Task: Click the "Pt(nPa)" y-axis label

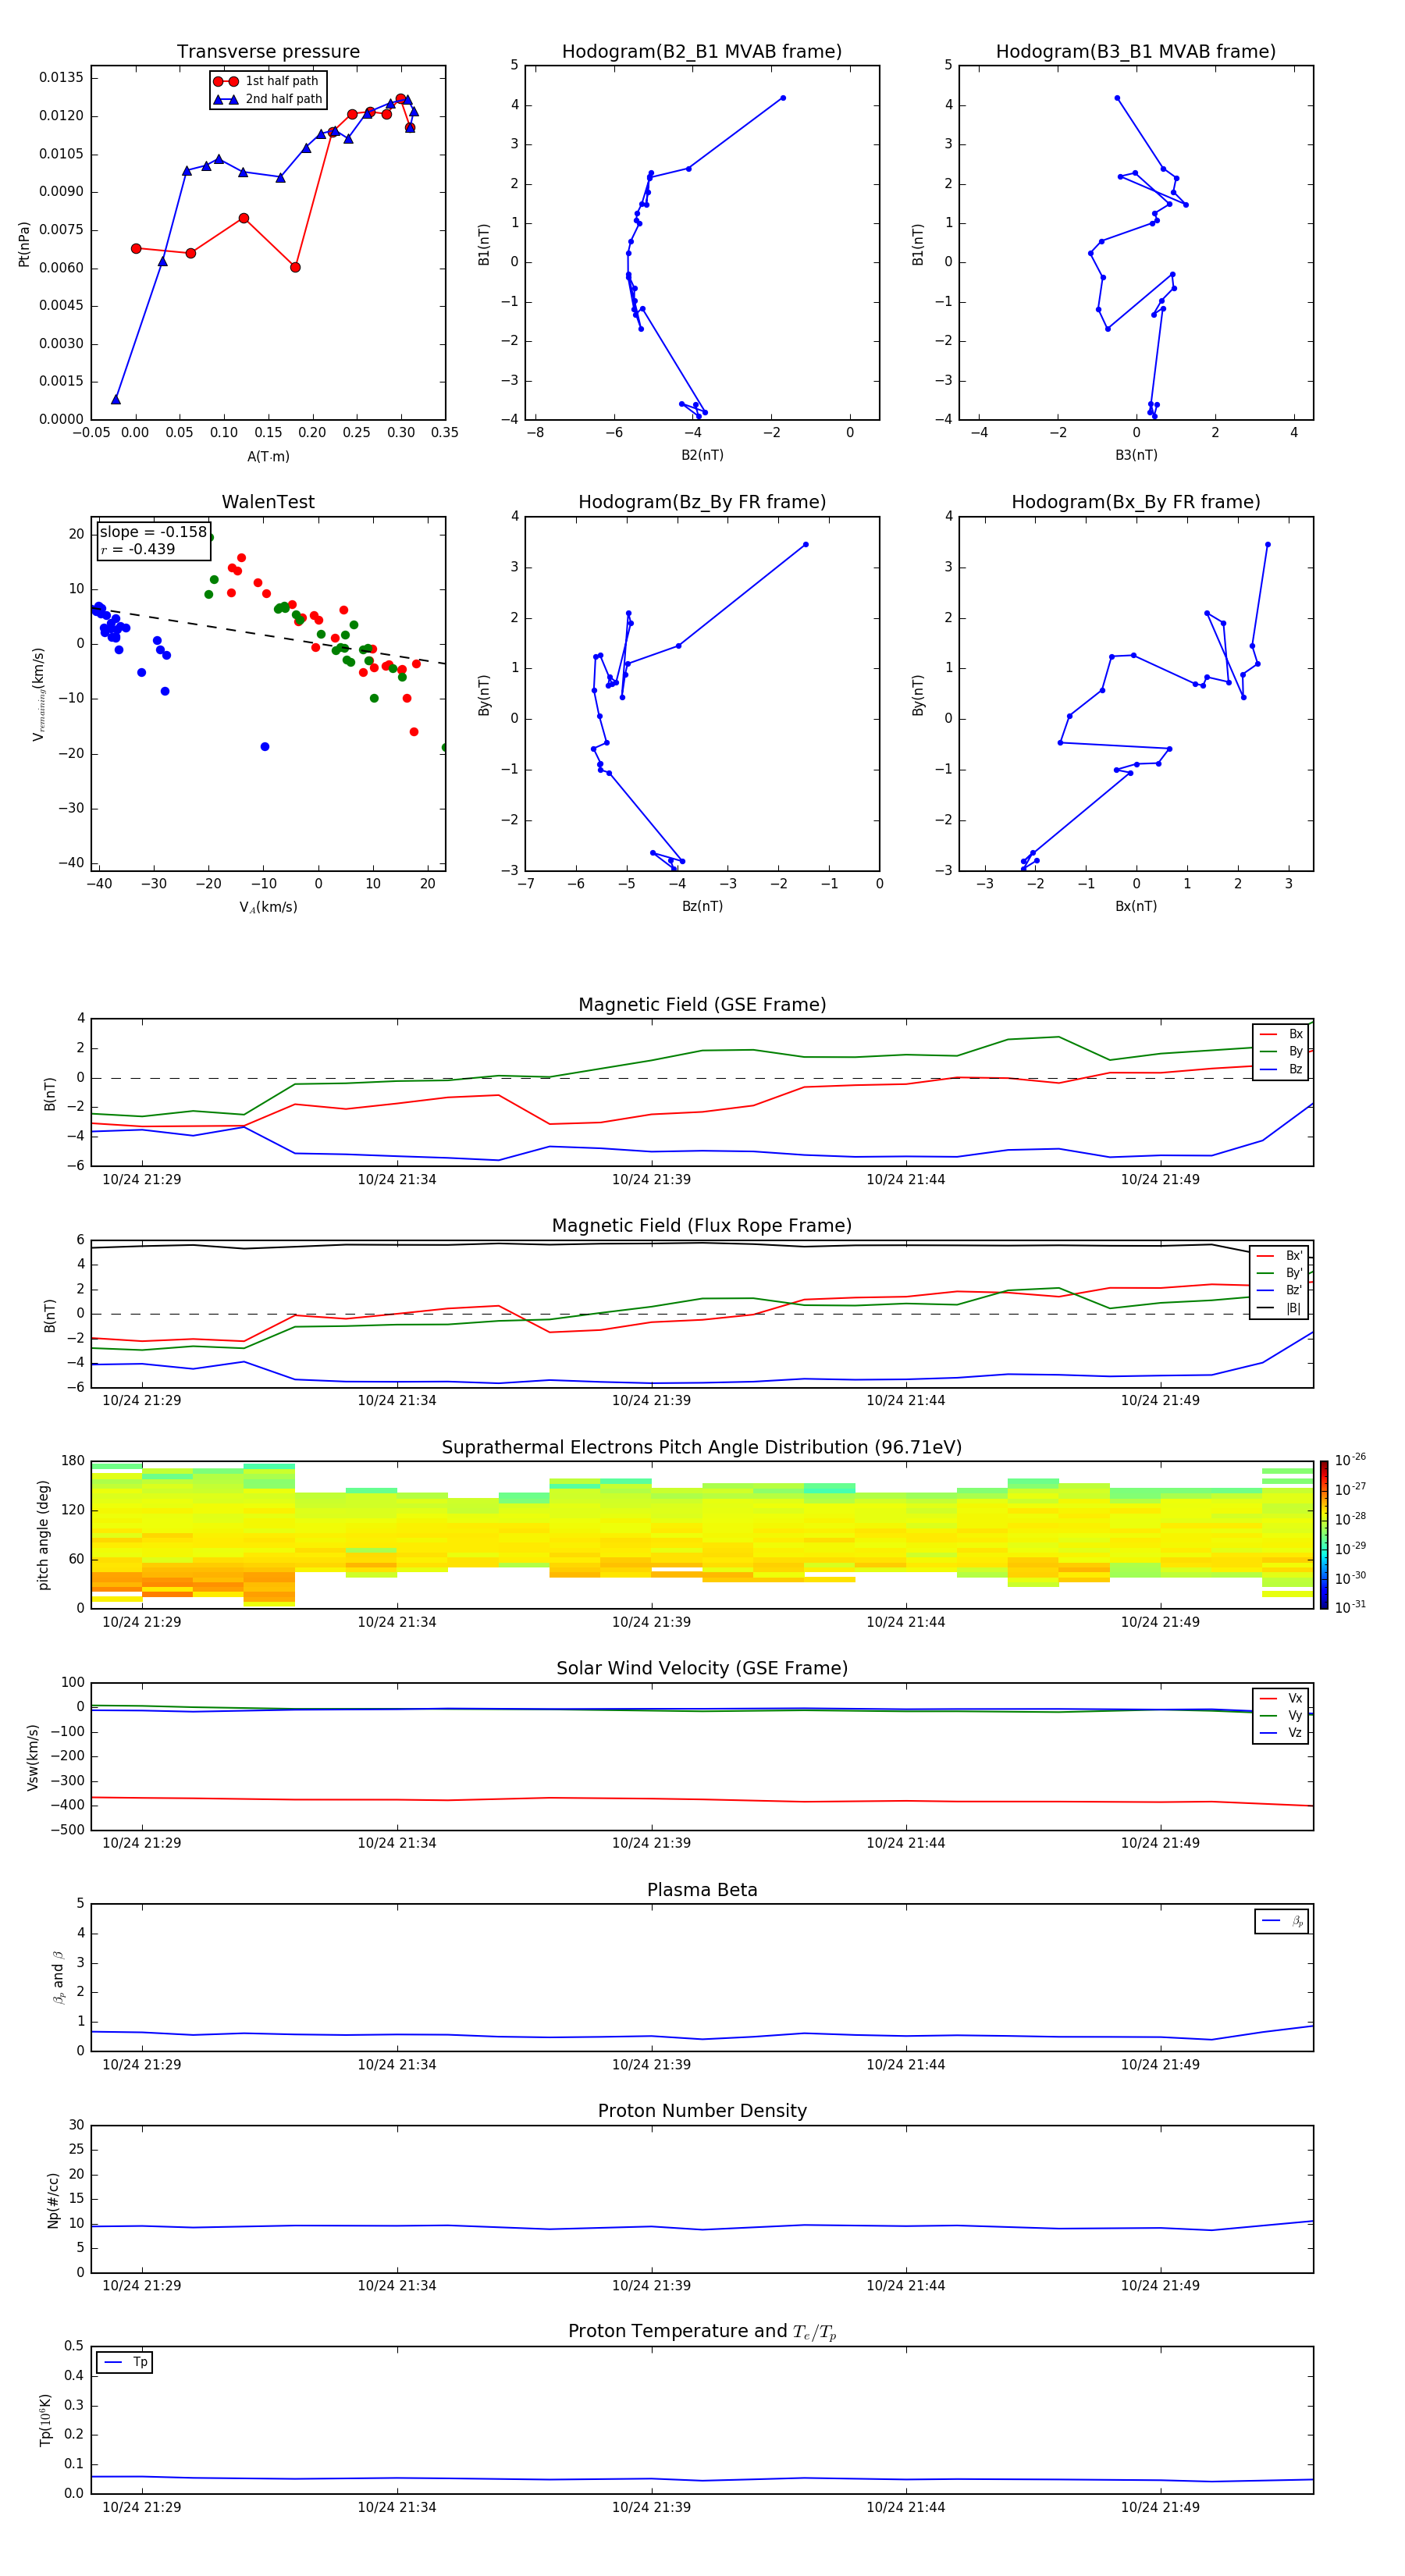Action: (x=24, y=243)
